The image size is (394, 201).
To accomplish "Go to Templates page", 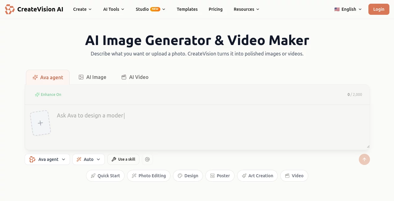I will point(187,9).
